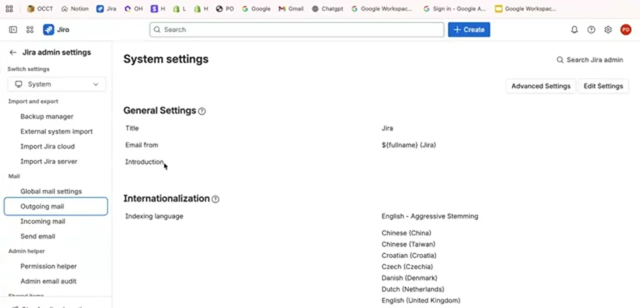Click the blue Create button

tap(469, 29)
